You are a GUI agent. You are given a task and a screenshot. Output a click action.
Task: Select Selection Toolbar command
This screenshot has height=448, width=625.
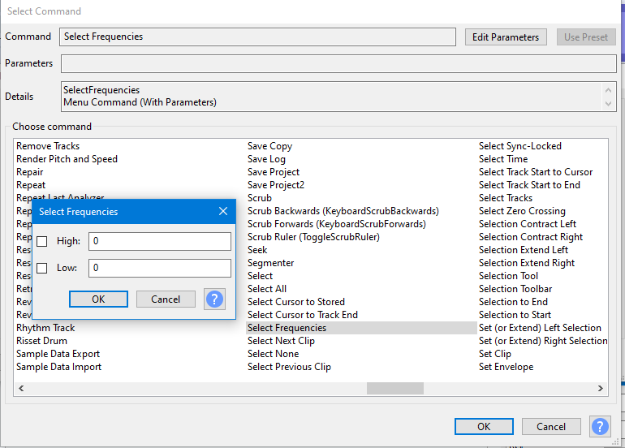pos(515,289)
